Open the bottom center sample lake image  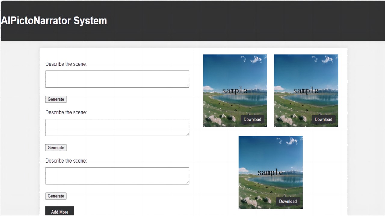coord(270,172)
